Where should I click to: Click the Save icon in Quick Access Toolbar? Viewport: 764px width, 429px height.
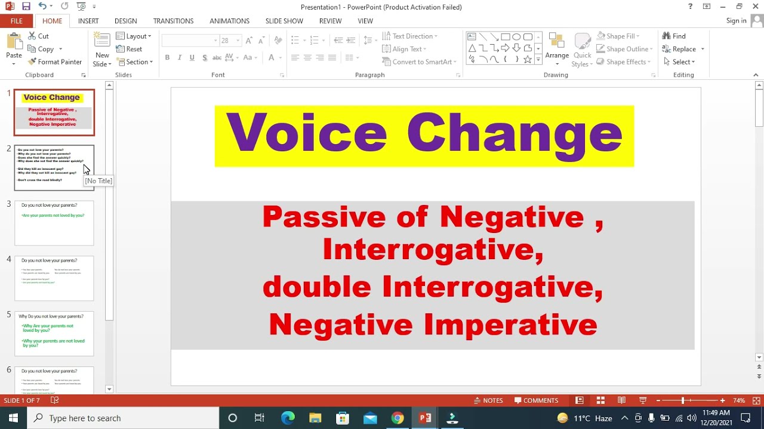pos(26,7)
